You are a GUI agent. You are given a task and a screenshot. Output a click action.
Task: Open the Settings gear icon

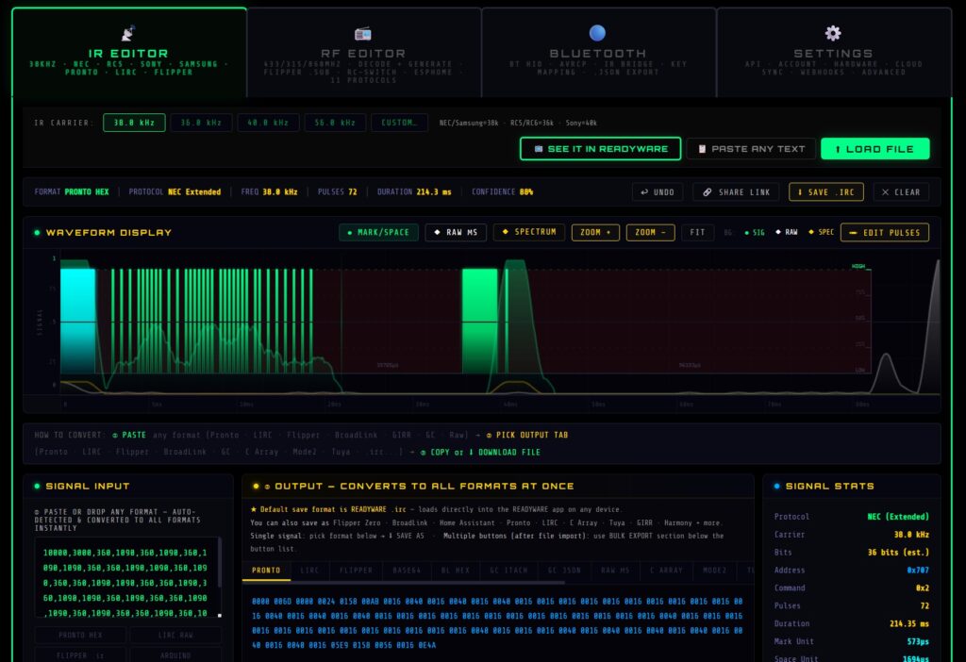(833, 33)
